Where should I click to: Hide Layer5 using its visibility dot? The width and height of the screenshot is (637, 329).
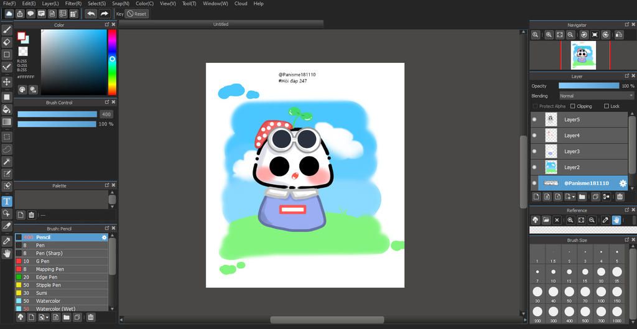(534, 119)
